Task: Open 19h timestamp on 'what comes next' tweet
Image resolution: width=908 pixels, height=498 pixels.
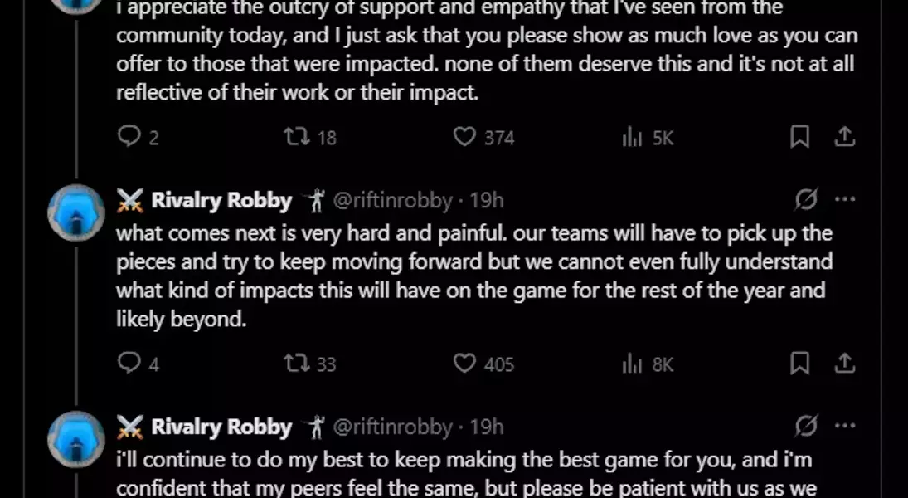Action: 487,200
